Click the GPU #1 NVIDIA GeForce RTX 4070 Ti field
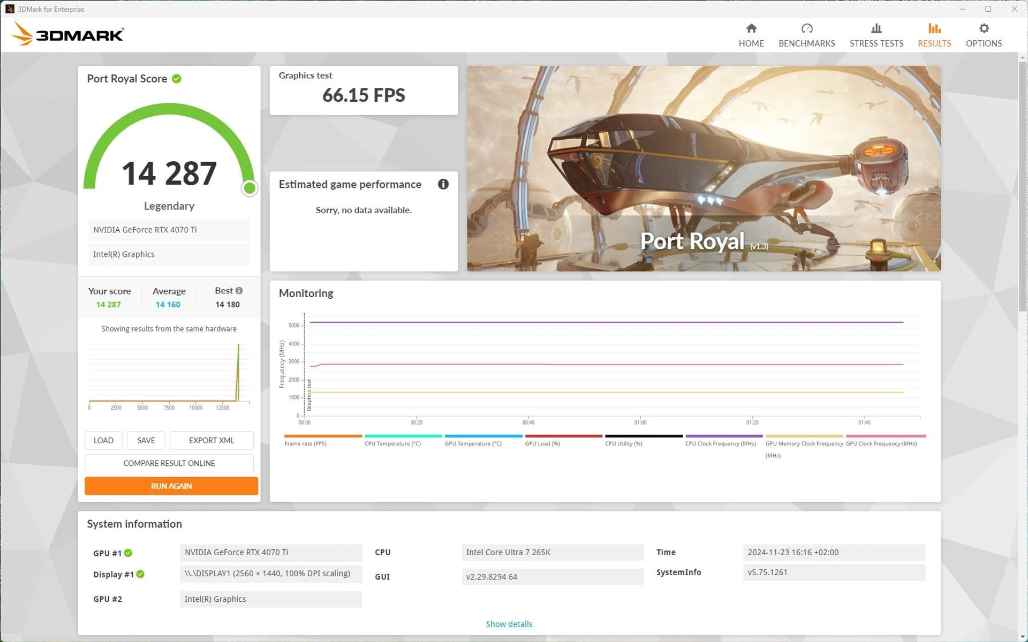The image size is (1028, 642). pos(271,552)
